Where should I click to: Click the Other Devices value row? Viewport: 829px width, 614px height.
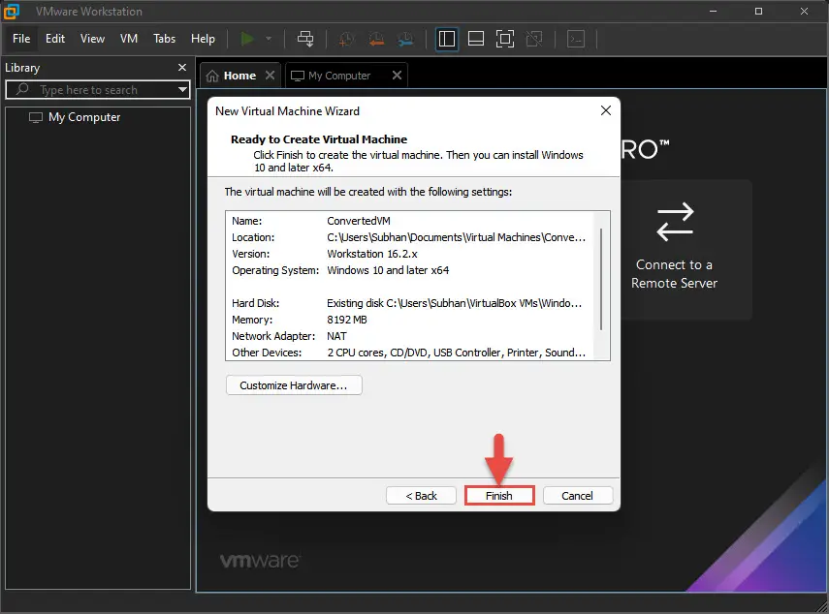[x=457, y=353]
